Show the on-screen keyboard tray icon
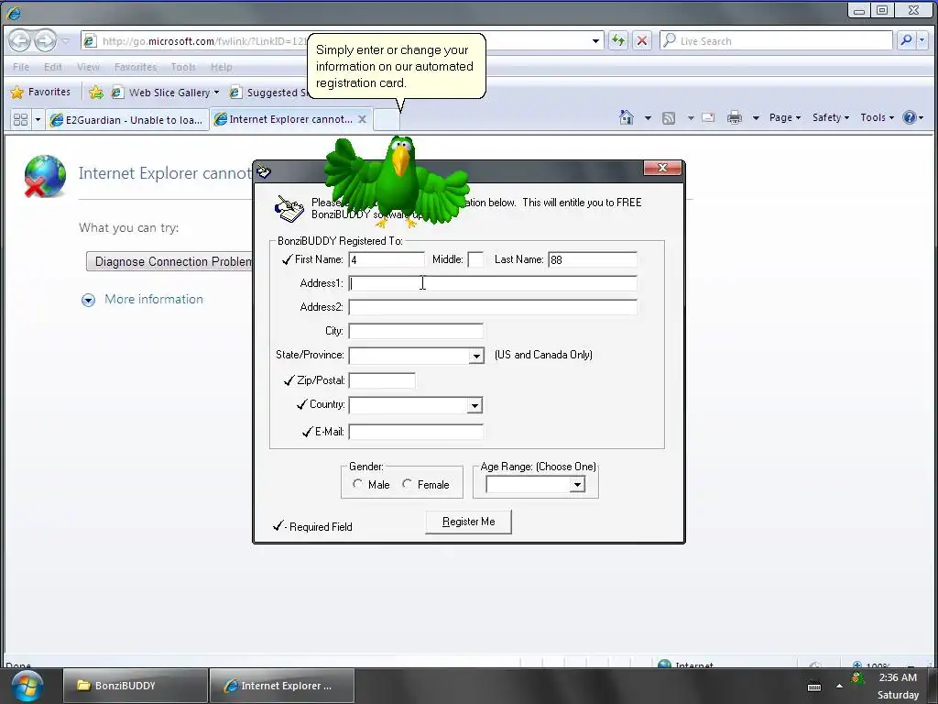Screen dimensions: 938x704 (x=814, y=687)
